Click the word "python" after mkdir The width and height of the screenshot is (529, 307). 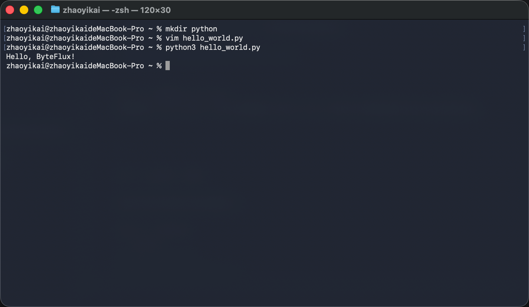point(204,29)
